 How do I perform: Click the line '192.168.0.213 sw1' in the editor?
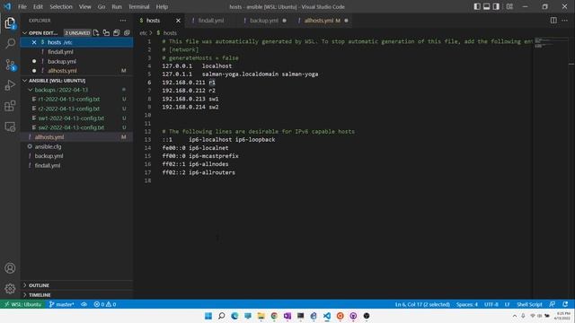point(190,99)
